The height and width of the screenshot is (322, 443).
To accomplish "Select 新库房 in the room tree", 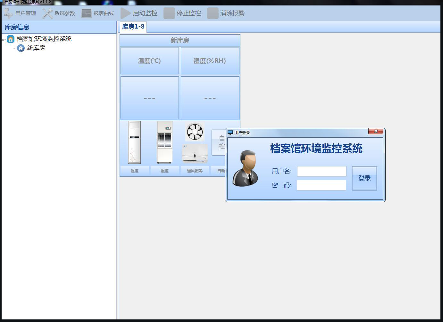I will point(36,48).
